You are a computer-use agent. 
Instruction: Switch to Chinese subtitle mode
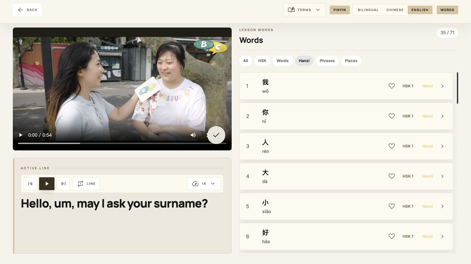click(x=395, y=10)
